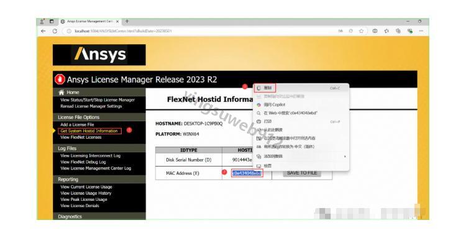Click the PLATFORM value WINX64

click(191, 134)
